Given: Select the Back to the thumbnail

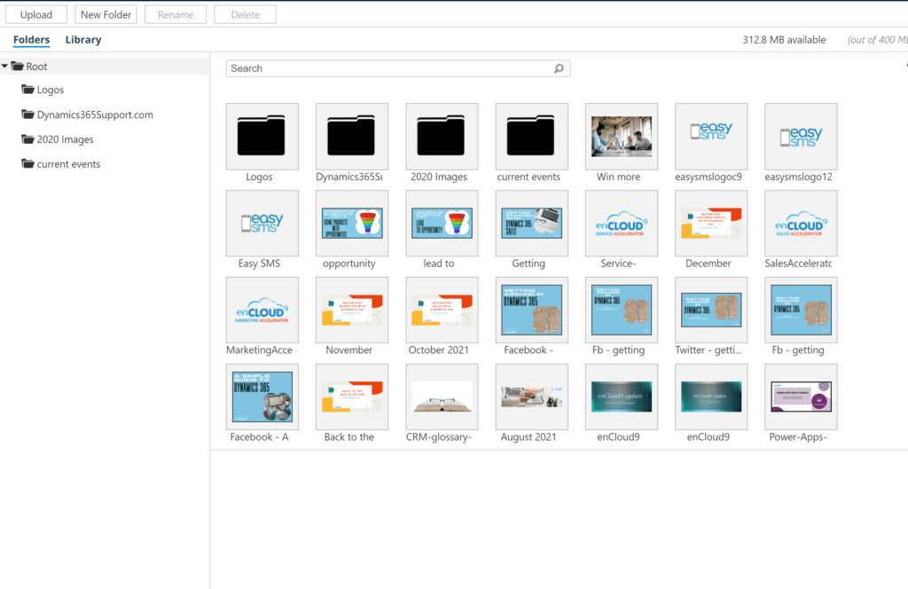Looking at the screenshot, I should click(352, 397).
